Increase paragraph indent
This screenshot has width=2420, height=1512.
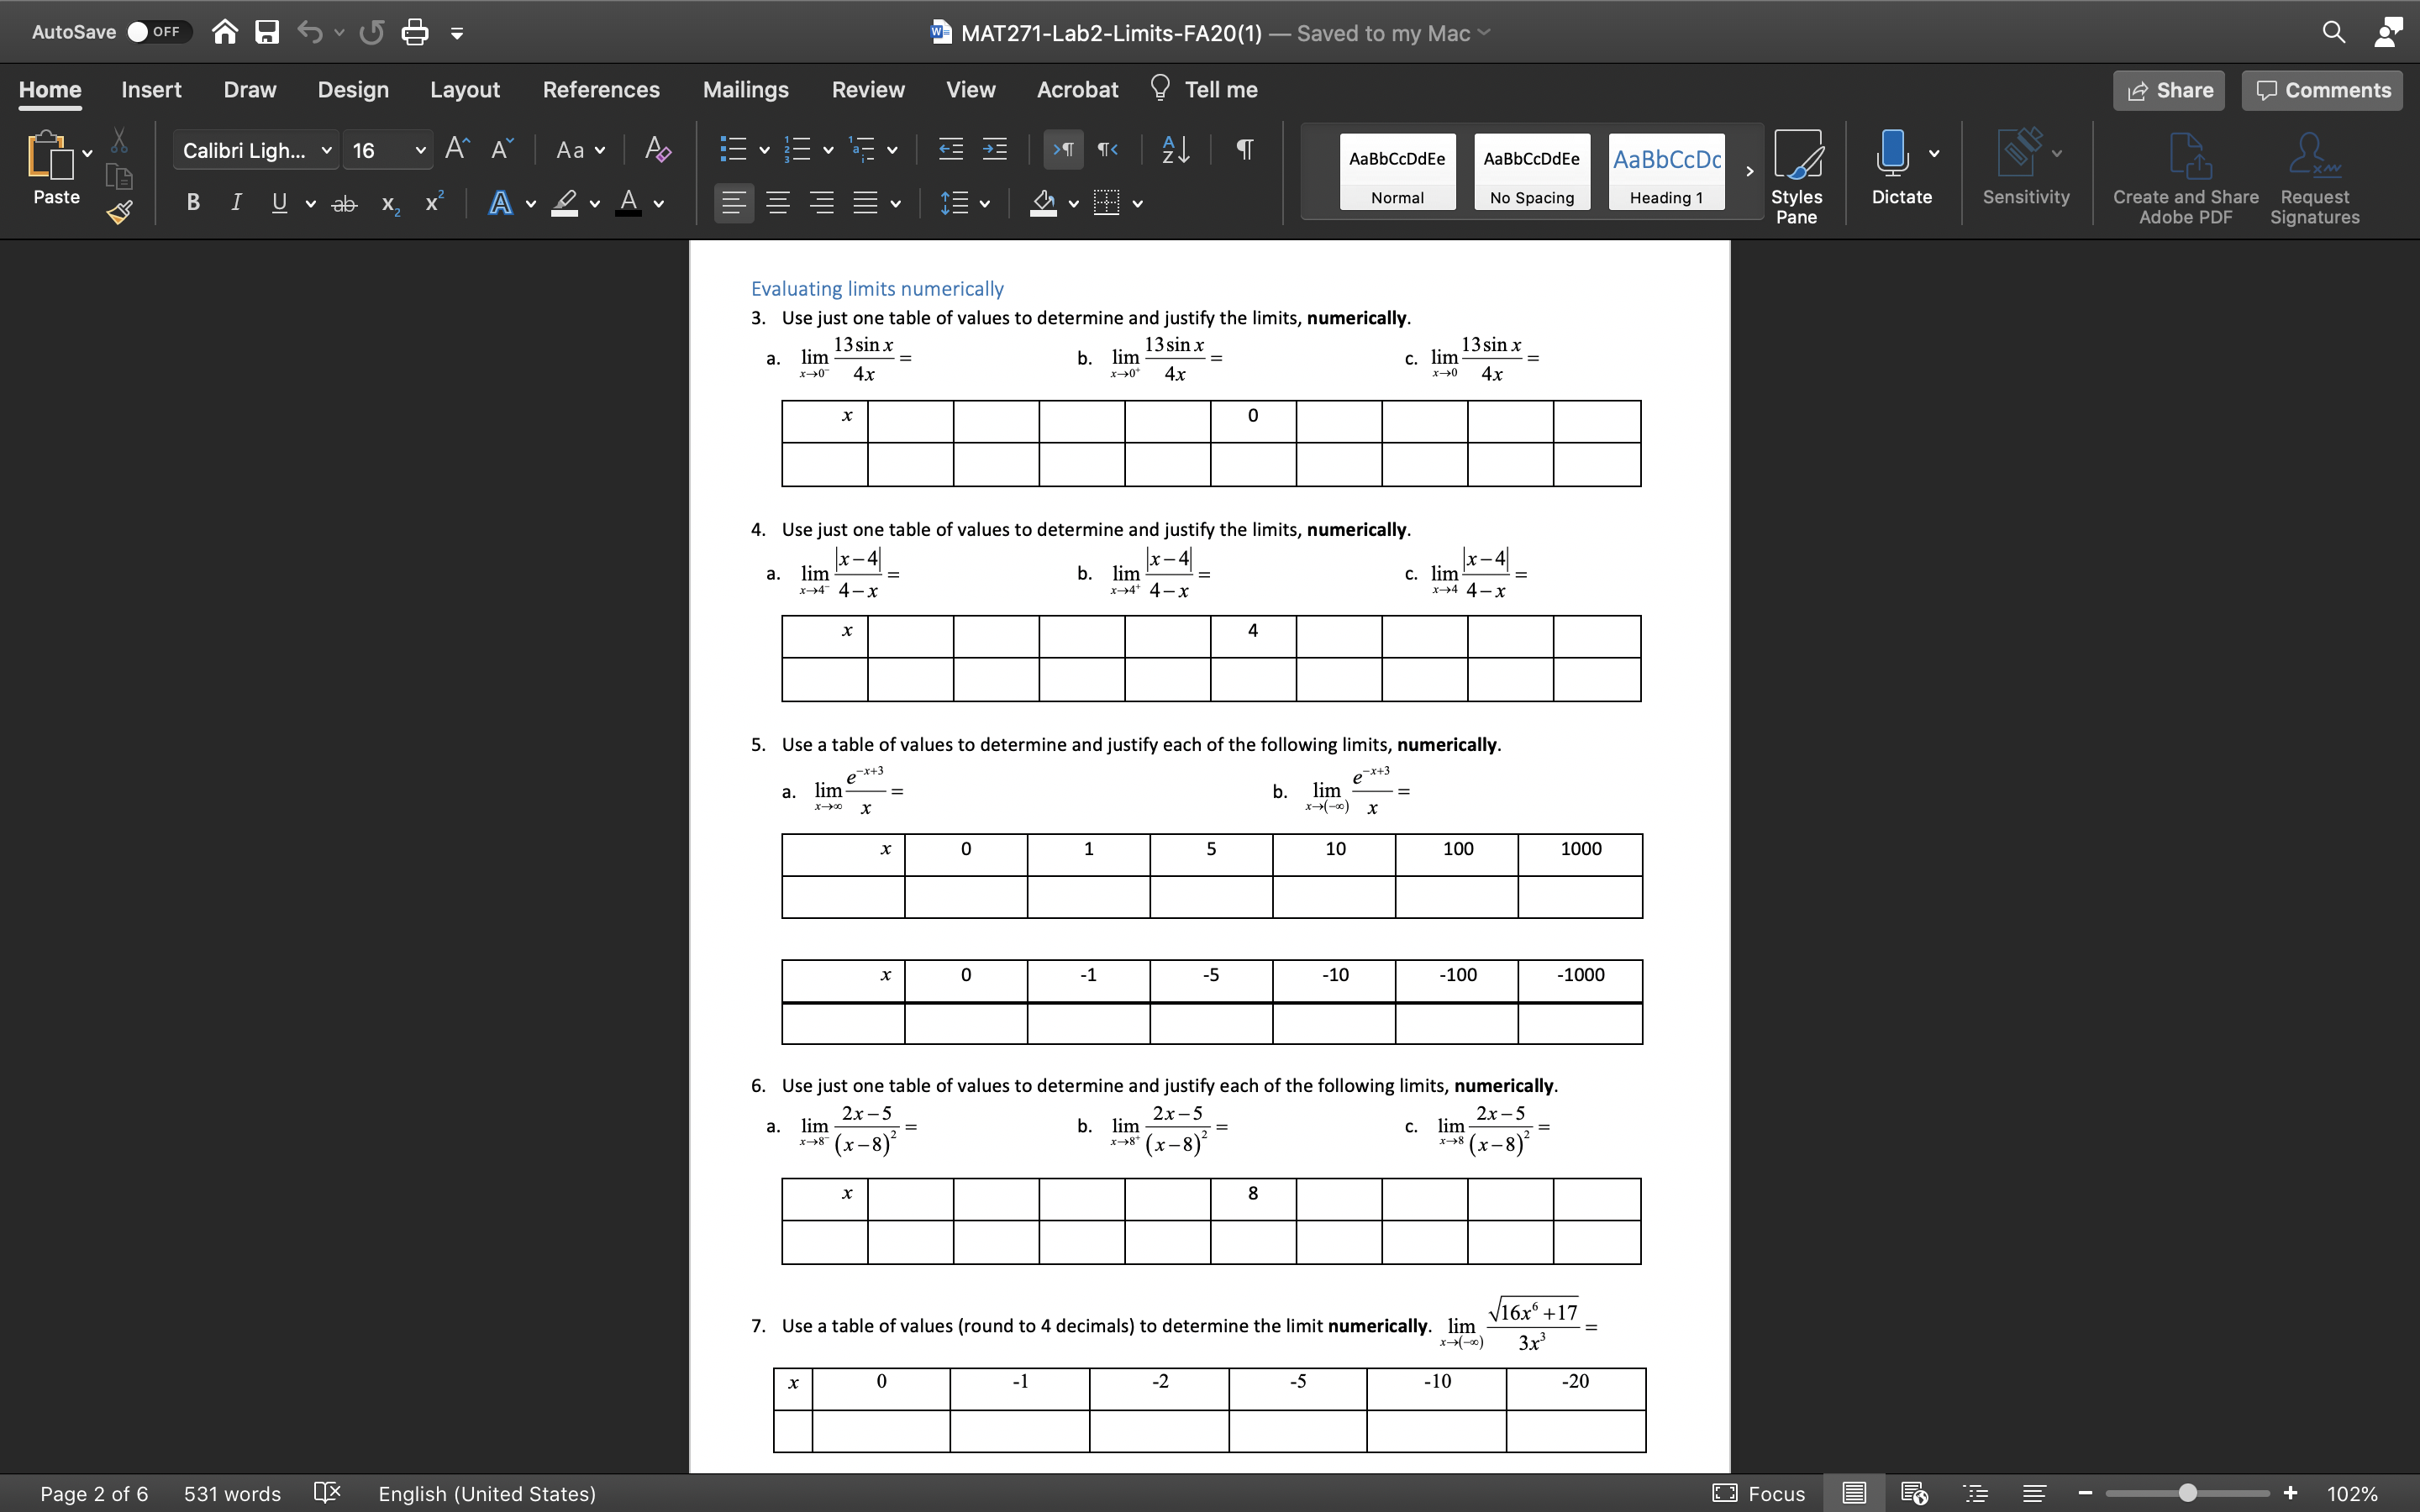point(995,149)
